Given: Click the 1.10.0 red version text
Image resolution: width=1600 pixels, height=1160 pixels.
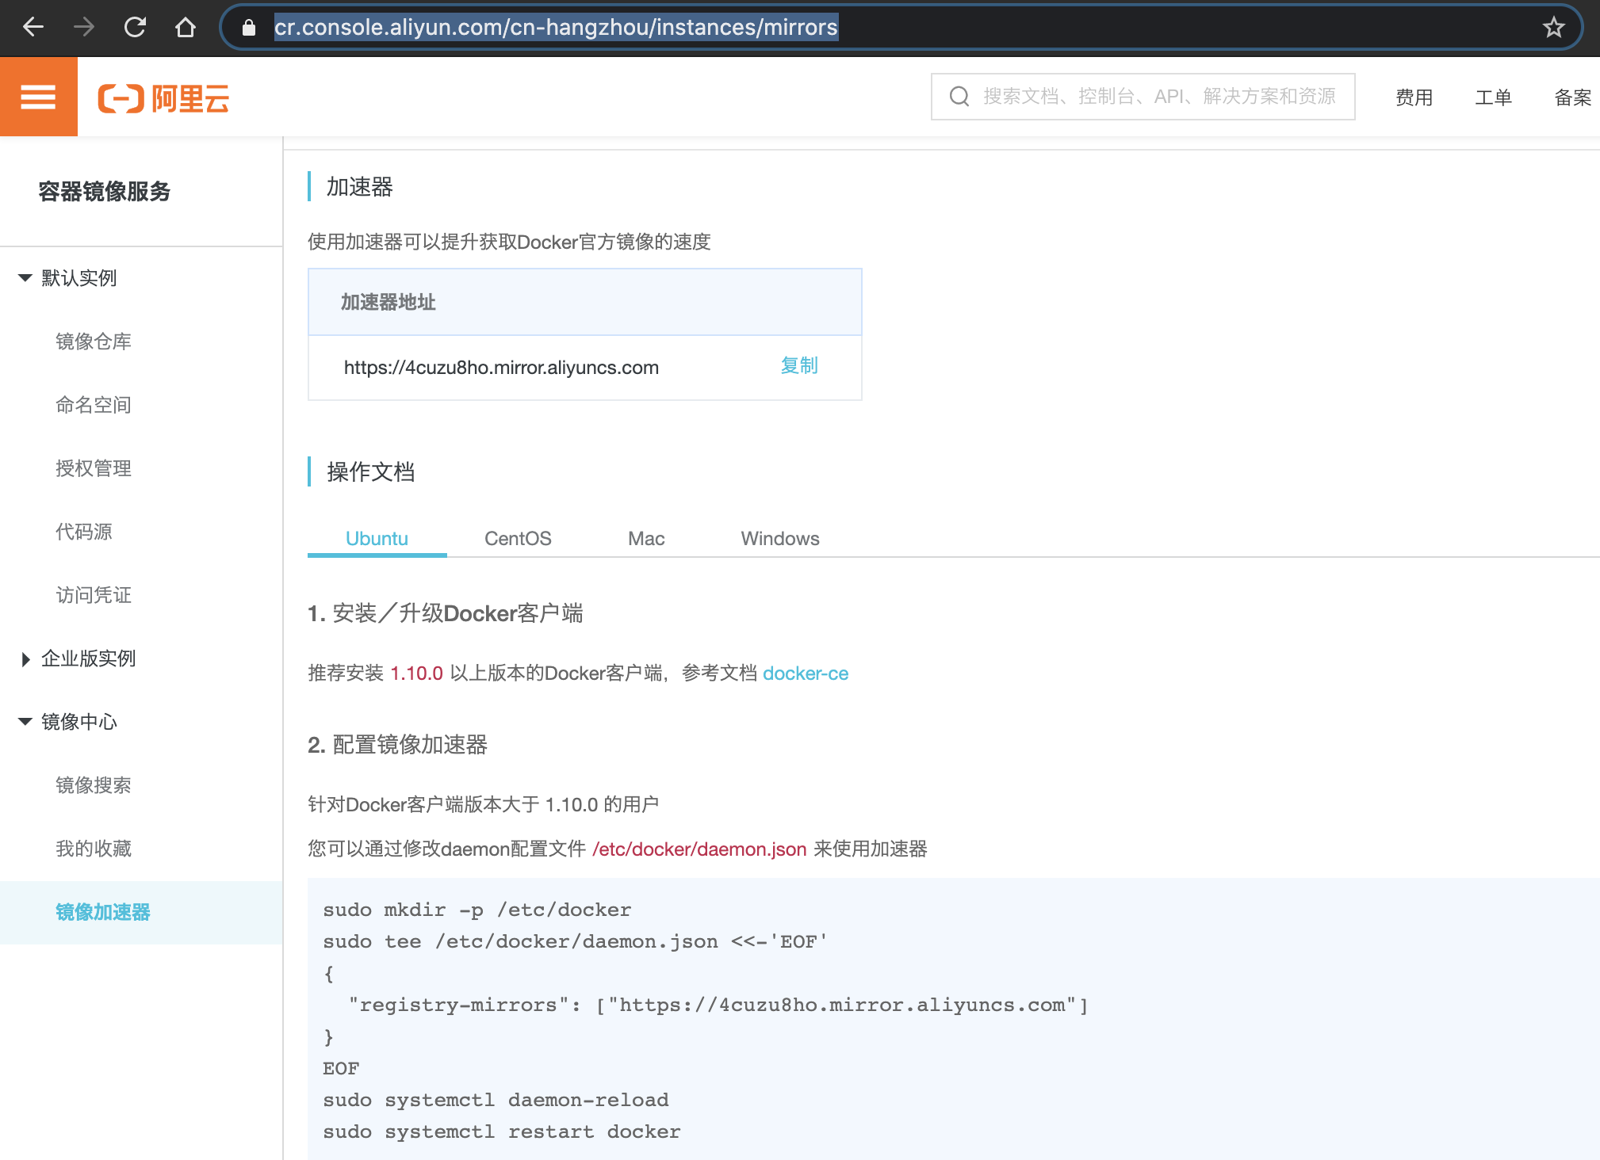Looking at the screenshot, I should point(416,673).
